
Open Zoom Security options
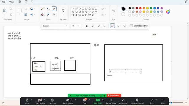[x=53, y=101]
